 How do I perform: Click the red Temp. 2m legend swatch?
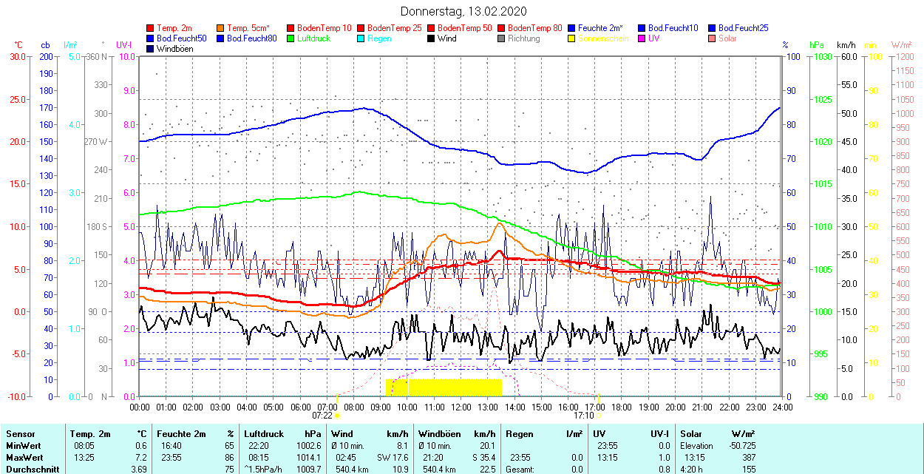(x=151, y=28)
